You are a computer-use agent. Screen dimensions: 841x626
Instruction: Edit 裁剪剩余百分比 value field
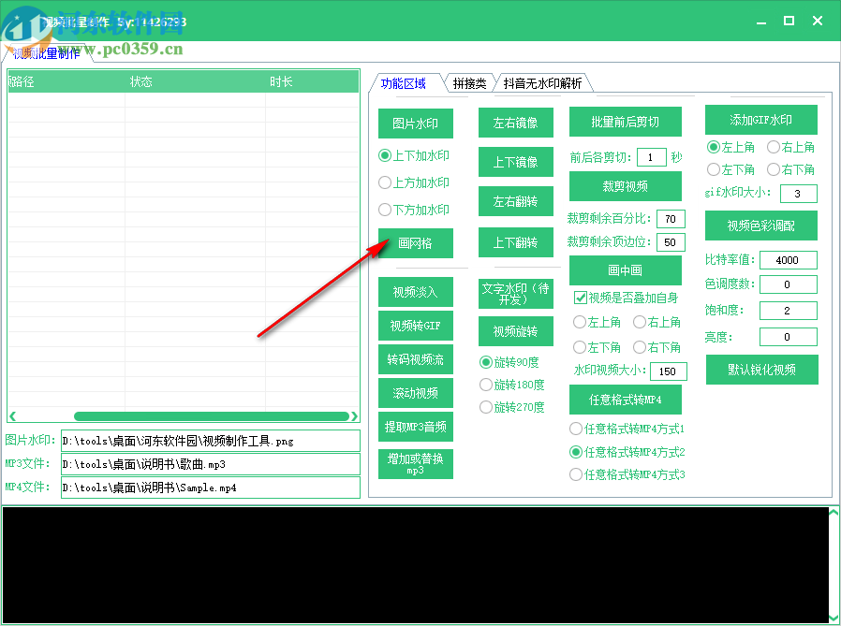click(x=671, y=219)
